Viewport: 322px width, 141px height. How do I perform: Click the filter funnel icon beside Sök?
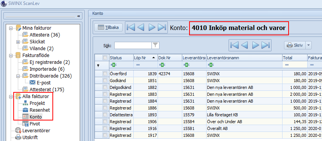pyautogui.click(x=156, y=46)
